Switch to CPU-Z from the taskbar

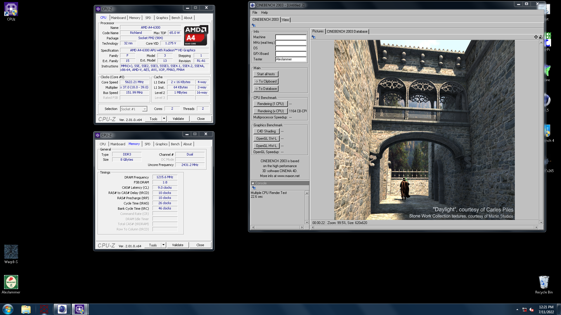coord(79,309)
